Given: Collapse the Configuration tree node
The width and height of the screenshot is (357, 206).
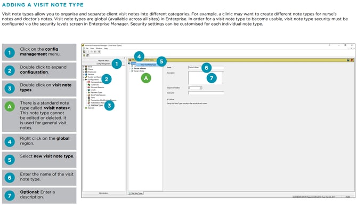Looking at the screenshot, I should (84, 80).
